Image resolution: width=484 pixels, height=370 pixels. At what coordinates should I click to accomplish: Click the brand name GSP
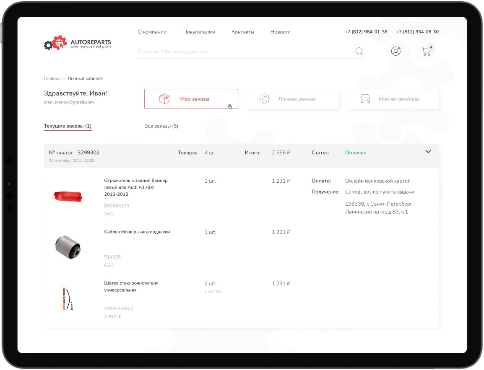click(x=109, y=265)
